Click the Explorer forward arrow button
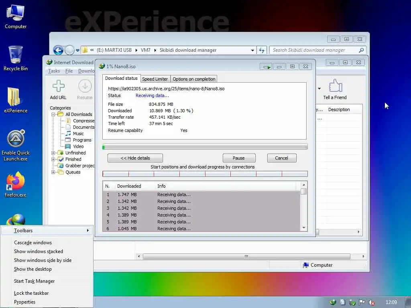Viewport: 411px width, 308px height. pos(69,50)
